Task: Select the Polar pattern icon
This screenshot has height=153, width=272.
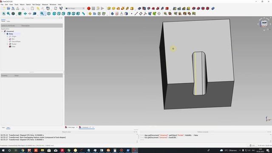Action: pos(184,8)
